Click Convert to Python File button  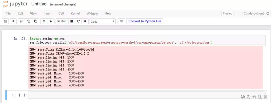[x=145, y=21]
